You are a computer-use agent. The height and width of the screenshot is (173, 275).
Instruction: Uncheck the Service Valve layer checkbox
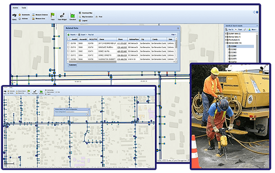click(227, 37)
